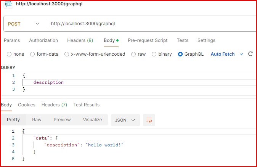The height and width of the screenshot is (167, 257).
Task: Switch to Raw response view
Action: coord(37,120)
